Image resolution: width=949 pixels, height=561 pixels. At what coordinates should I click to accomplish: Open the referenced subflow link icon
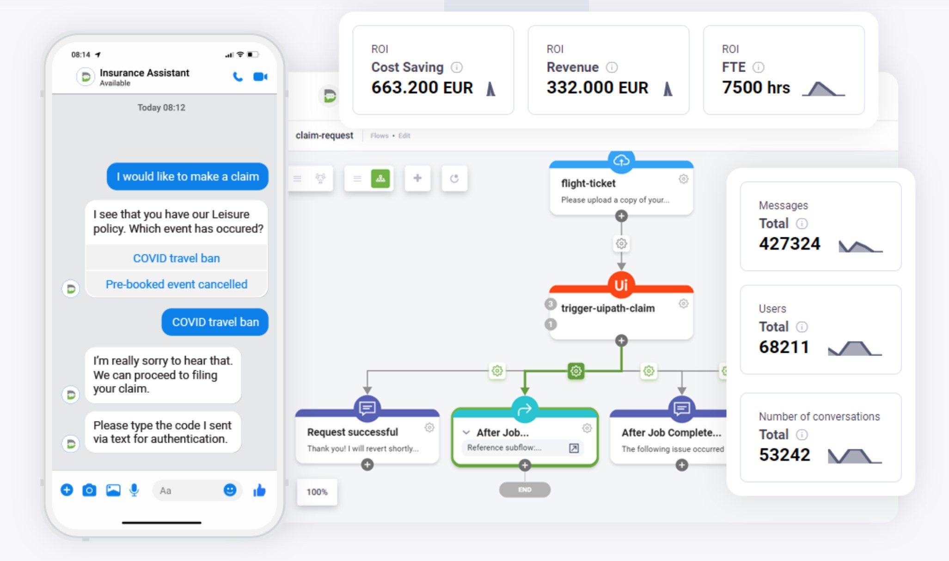pos(574,448)
